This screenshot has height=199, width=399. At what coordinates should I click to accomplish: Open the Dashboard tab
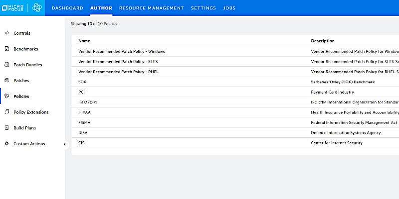(x=67, y=8)
